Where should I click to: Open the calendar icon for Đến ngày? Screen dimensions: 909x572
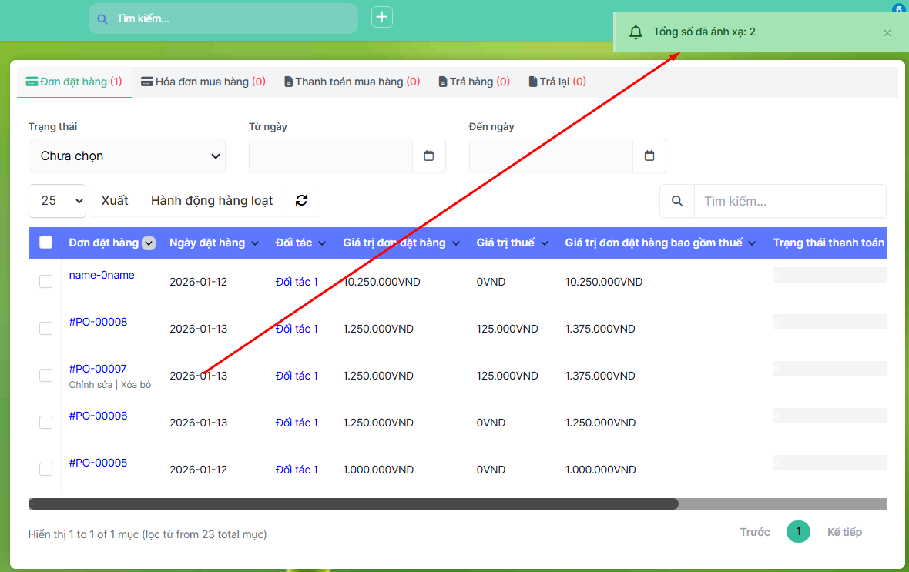pyautogui.click(x=649, y=156)
